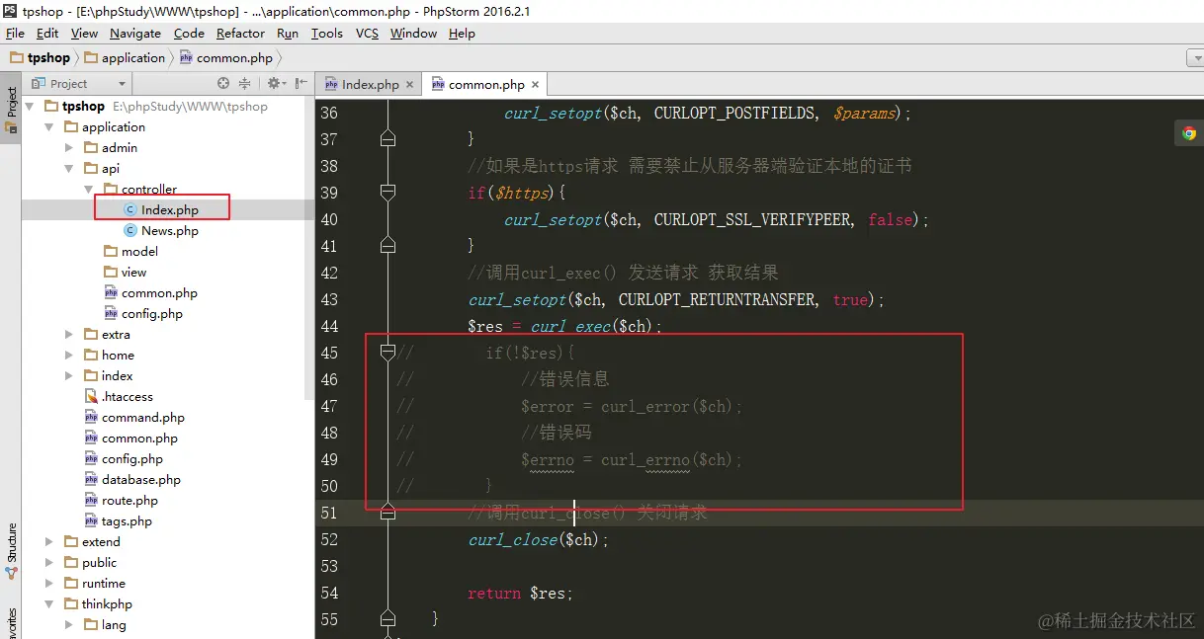Viewport: 1204px width, 639px height.
Task: Expand the home folder arrow
Action: pyautogui.click(x=69, y=356)
